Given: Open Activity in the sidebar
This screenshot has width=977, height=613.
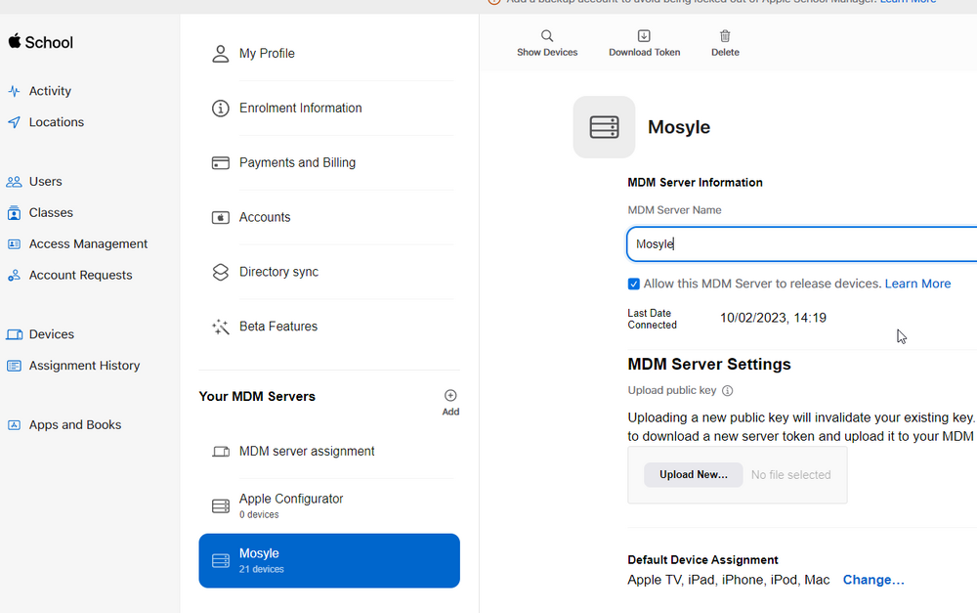Looking at the screenshot, I should 50,91.
